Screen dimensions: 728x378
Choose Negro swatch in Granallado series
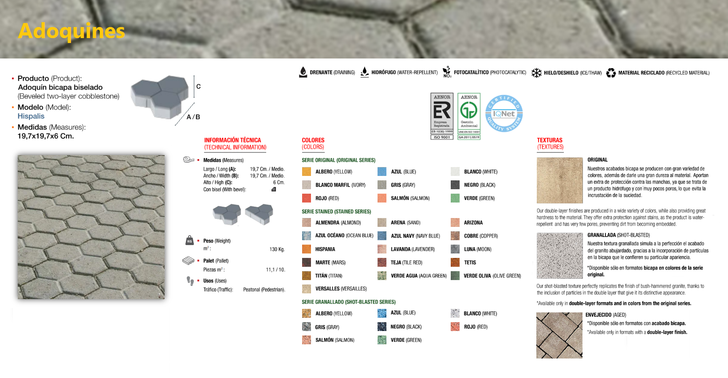pos(382,327)
